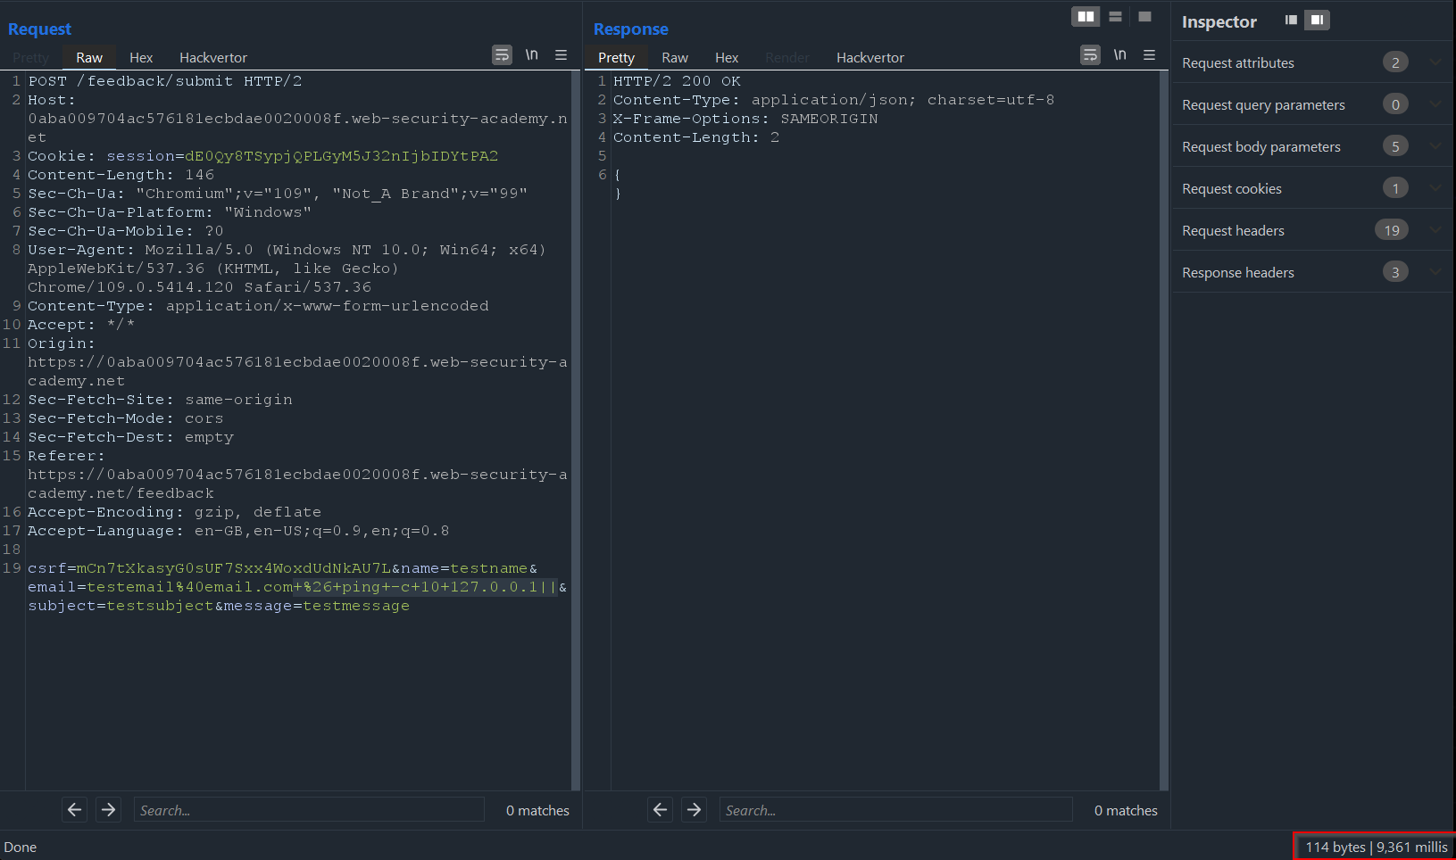Go to next match in Response search
1456x860 pixels.
click(694, 810)
